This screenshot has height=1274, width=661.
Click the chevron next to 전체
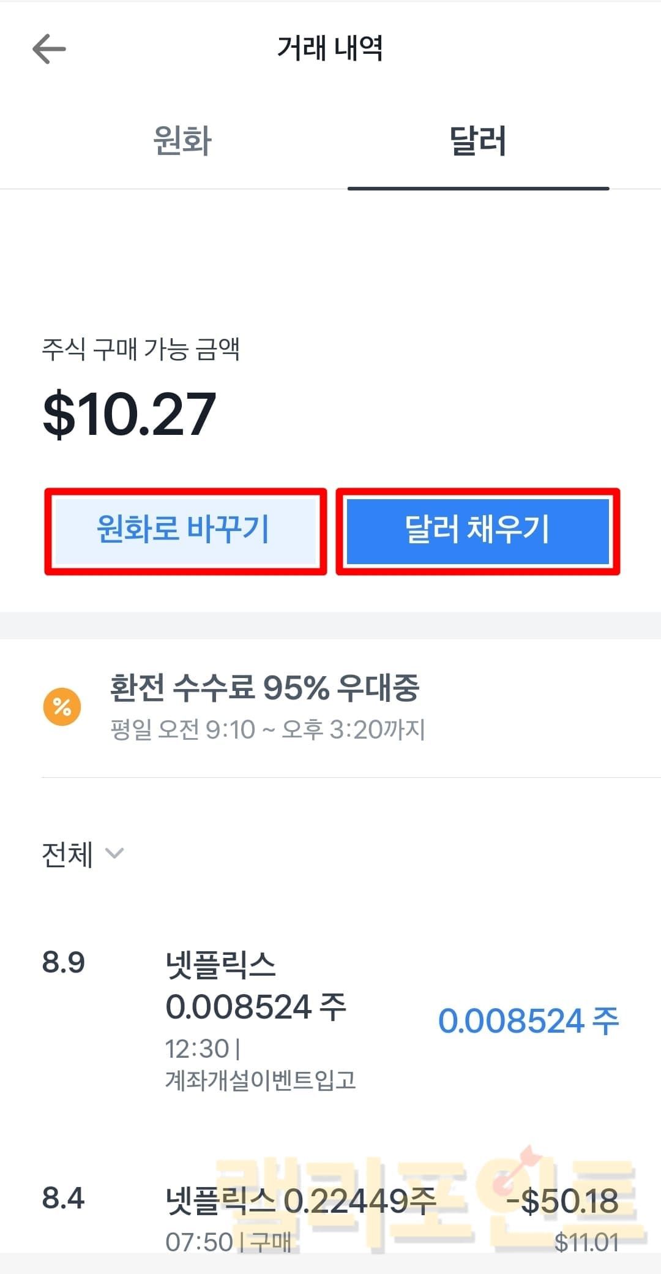[114, 853]
